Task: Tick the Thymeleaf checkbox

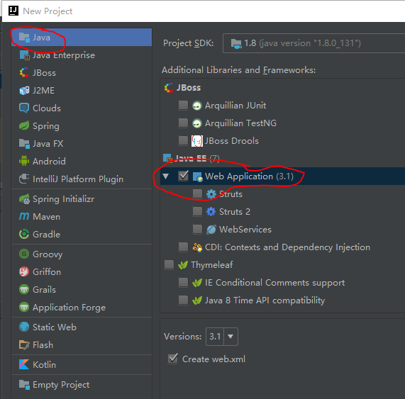Action: 170,264
